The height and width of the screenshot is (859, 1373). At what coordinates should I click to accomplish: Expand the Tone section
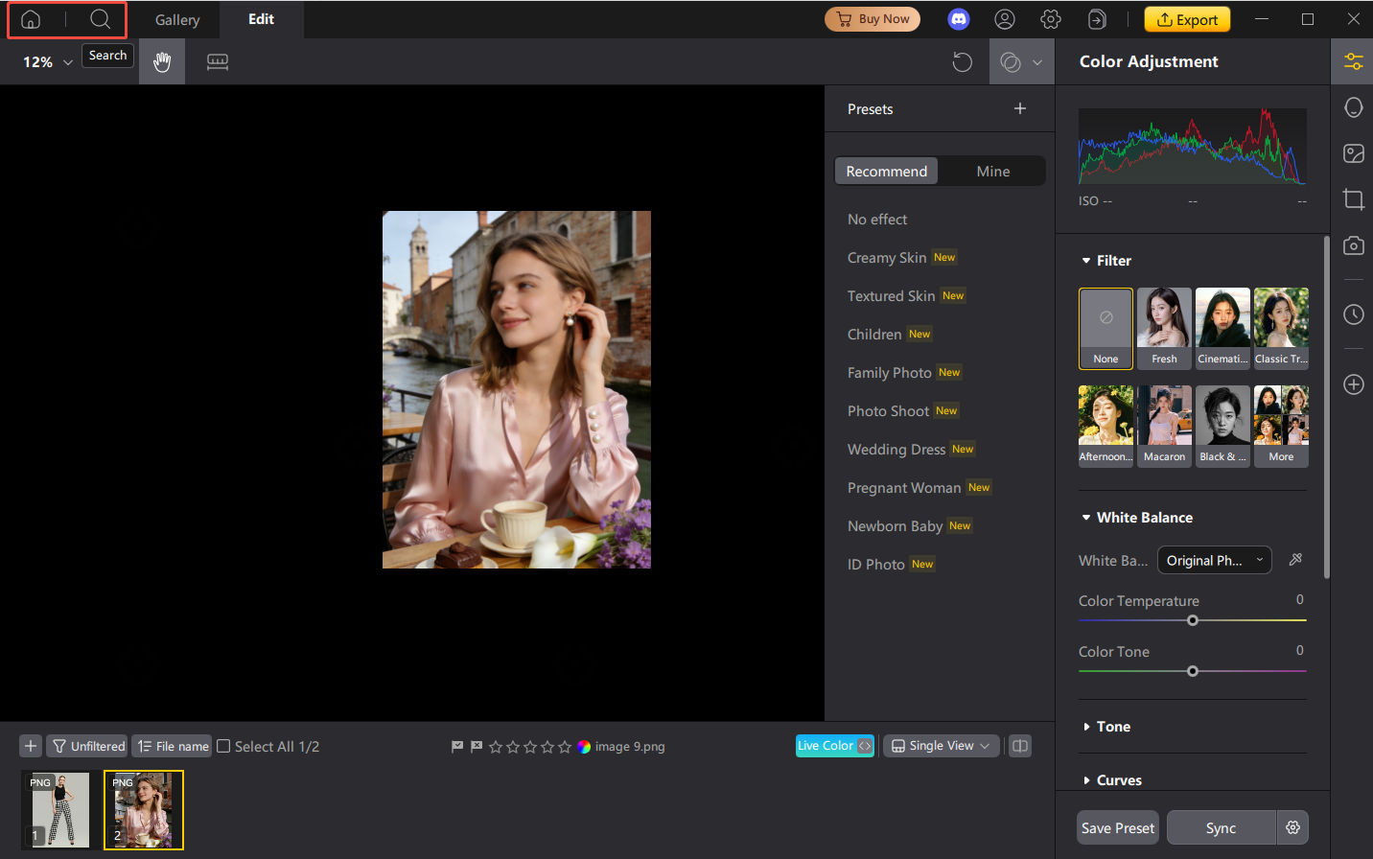point(1112,727)
